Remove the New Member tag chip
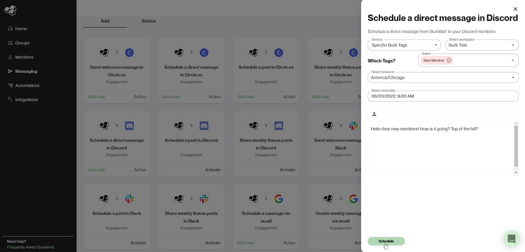 click(x=449, y=60)
